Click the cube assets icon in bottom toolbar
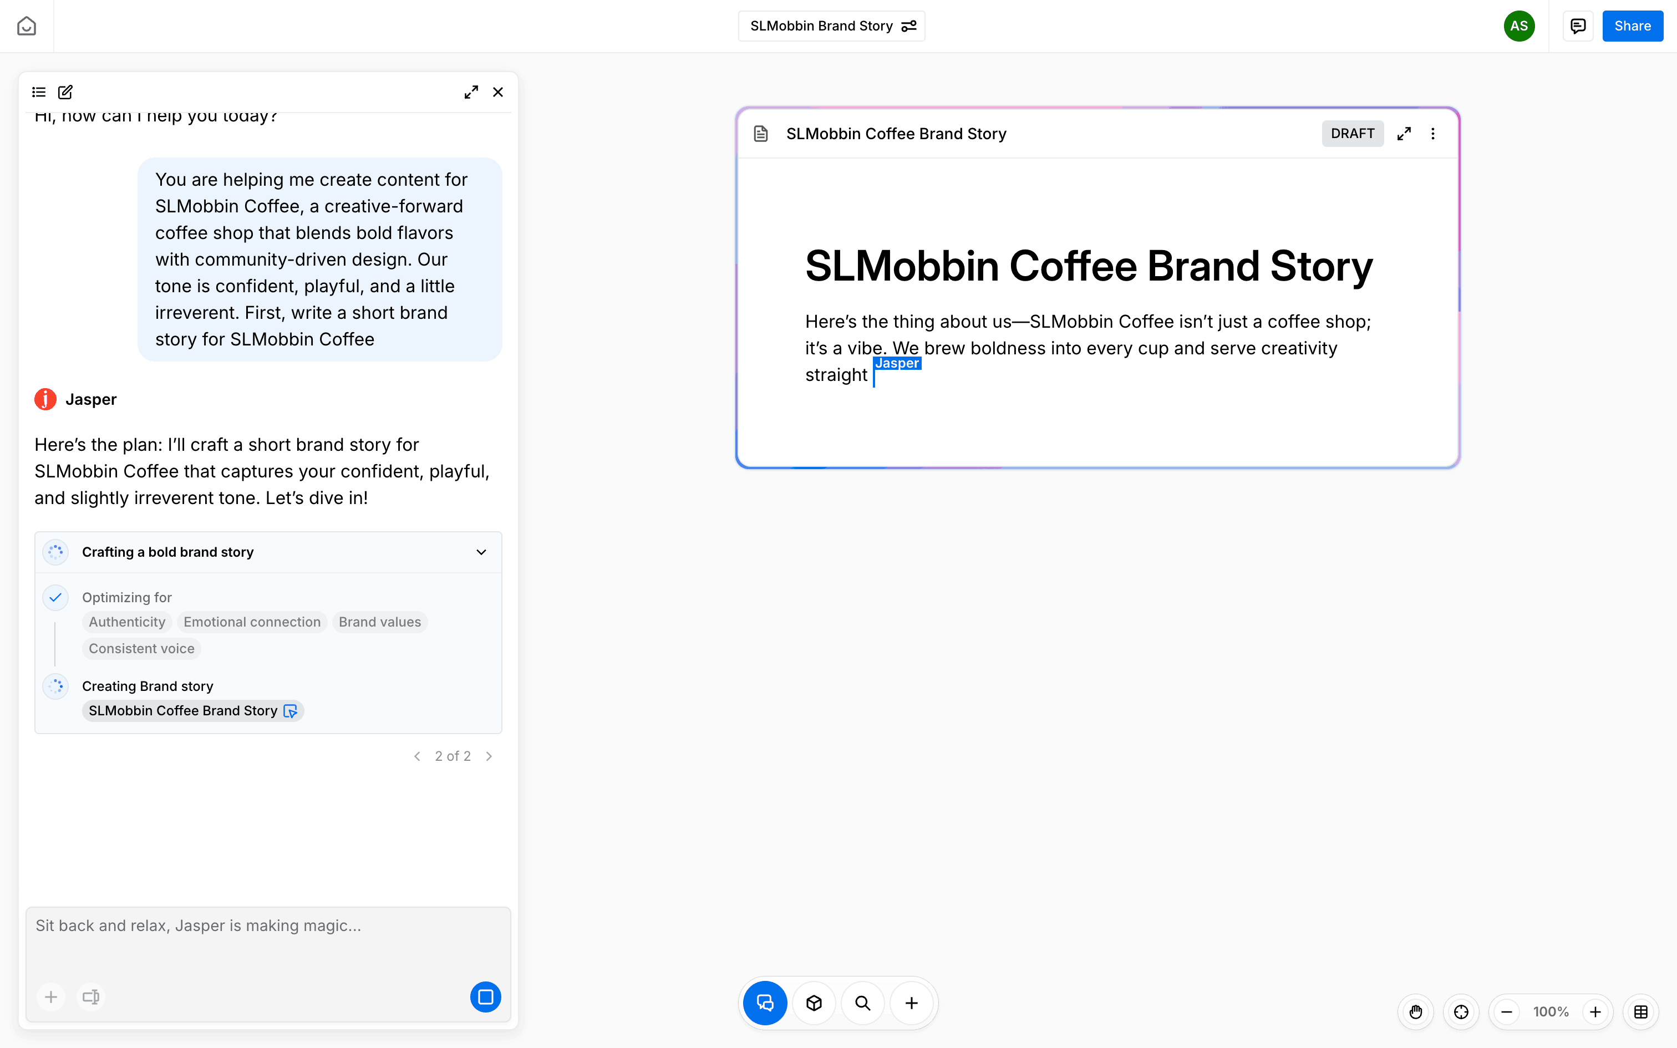This screenshot has height=1048, width=1677. (x=814, y=1003)
